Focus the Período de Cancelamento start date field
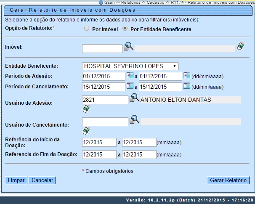The width and height of the screenshot is (255, 204). tap(104, 87)
